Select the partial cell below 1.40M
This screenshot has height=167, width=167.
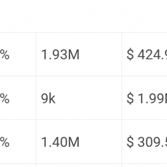[x=79, y=166]
